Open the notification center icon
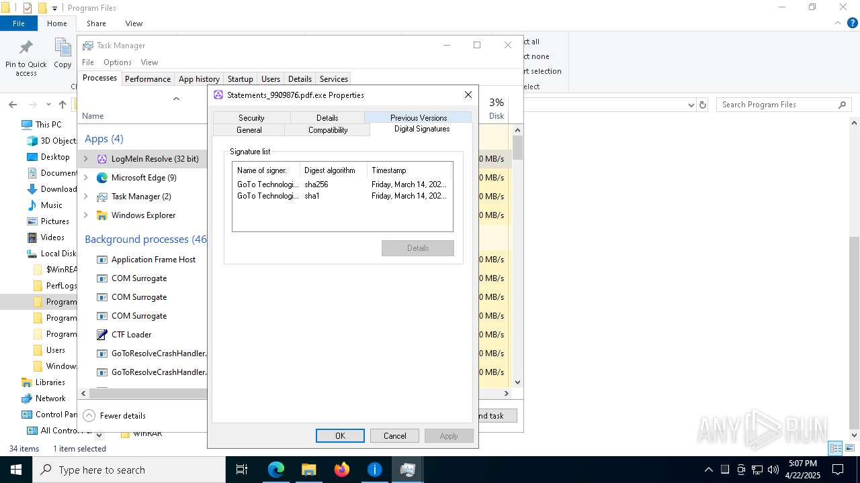The height and width of the screenshot is (483, 860). 838,470
